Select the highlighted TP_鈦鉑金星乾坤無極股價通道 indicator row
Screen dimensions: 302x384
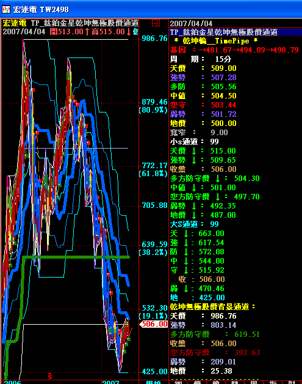(x=235, y=32)
